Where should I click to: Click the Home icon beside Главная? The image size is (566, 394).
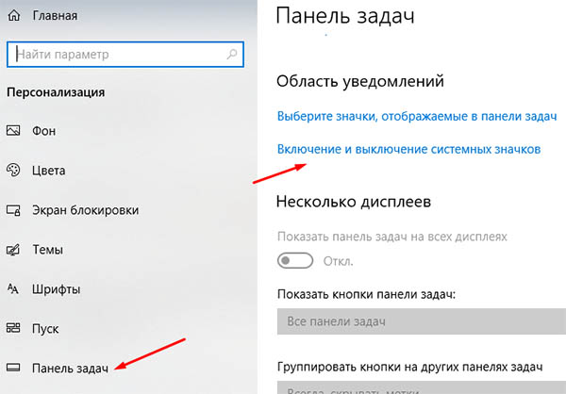coord(14,15)
